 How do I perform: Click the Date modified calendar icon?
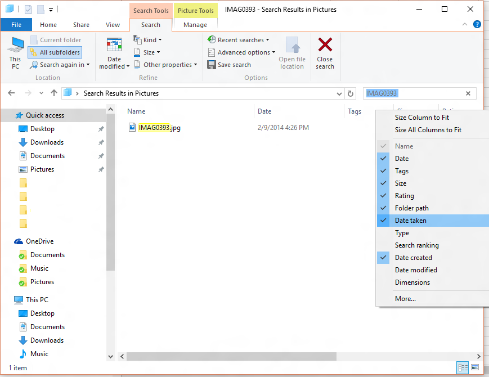click(114, 46)
